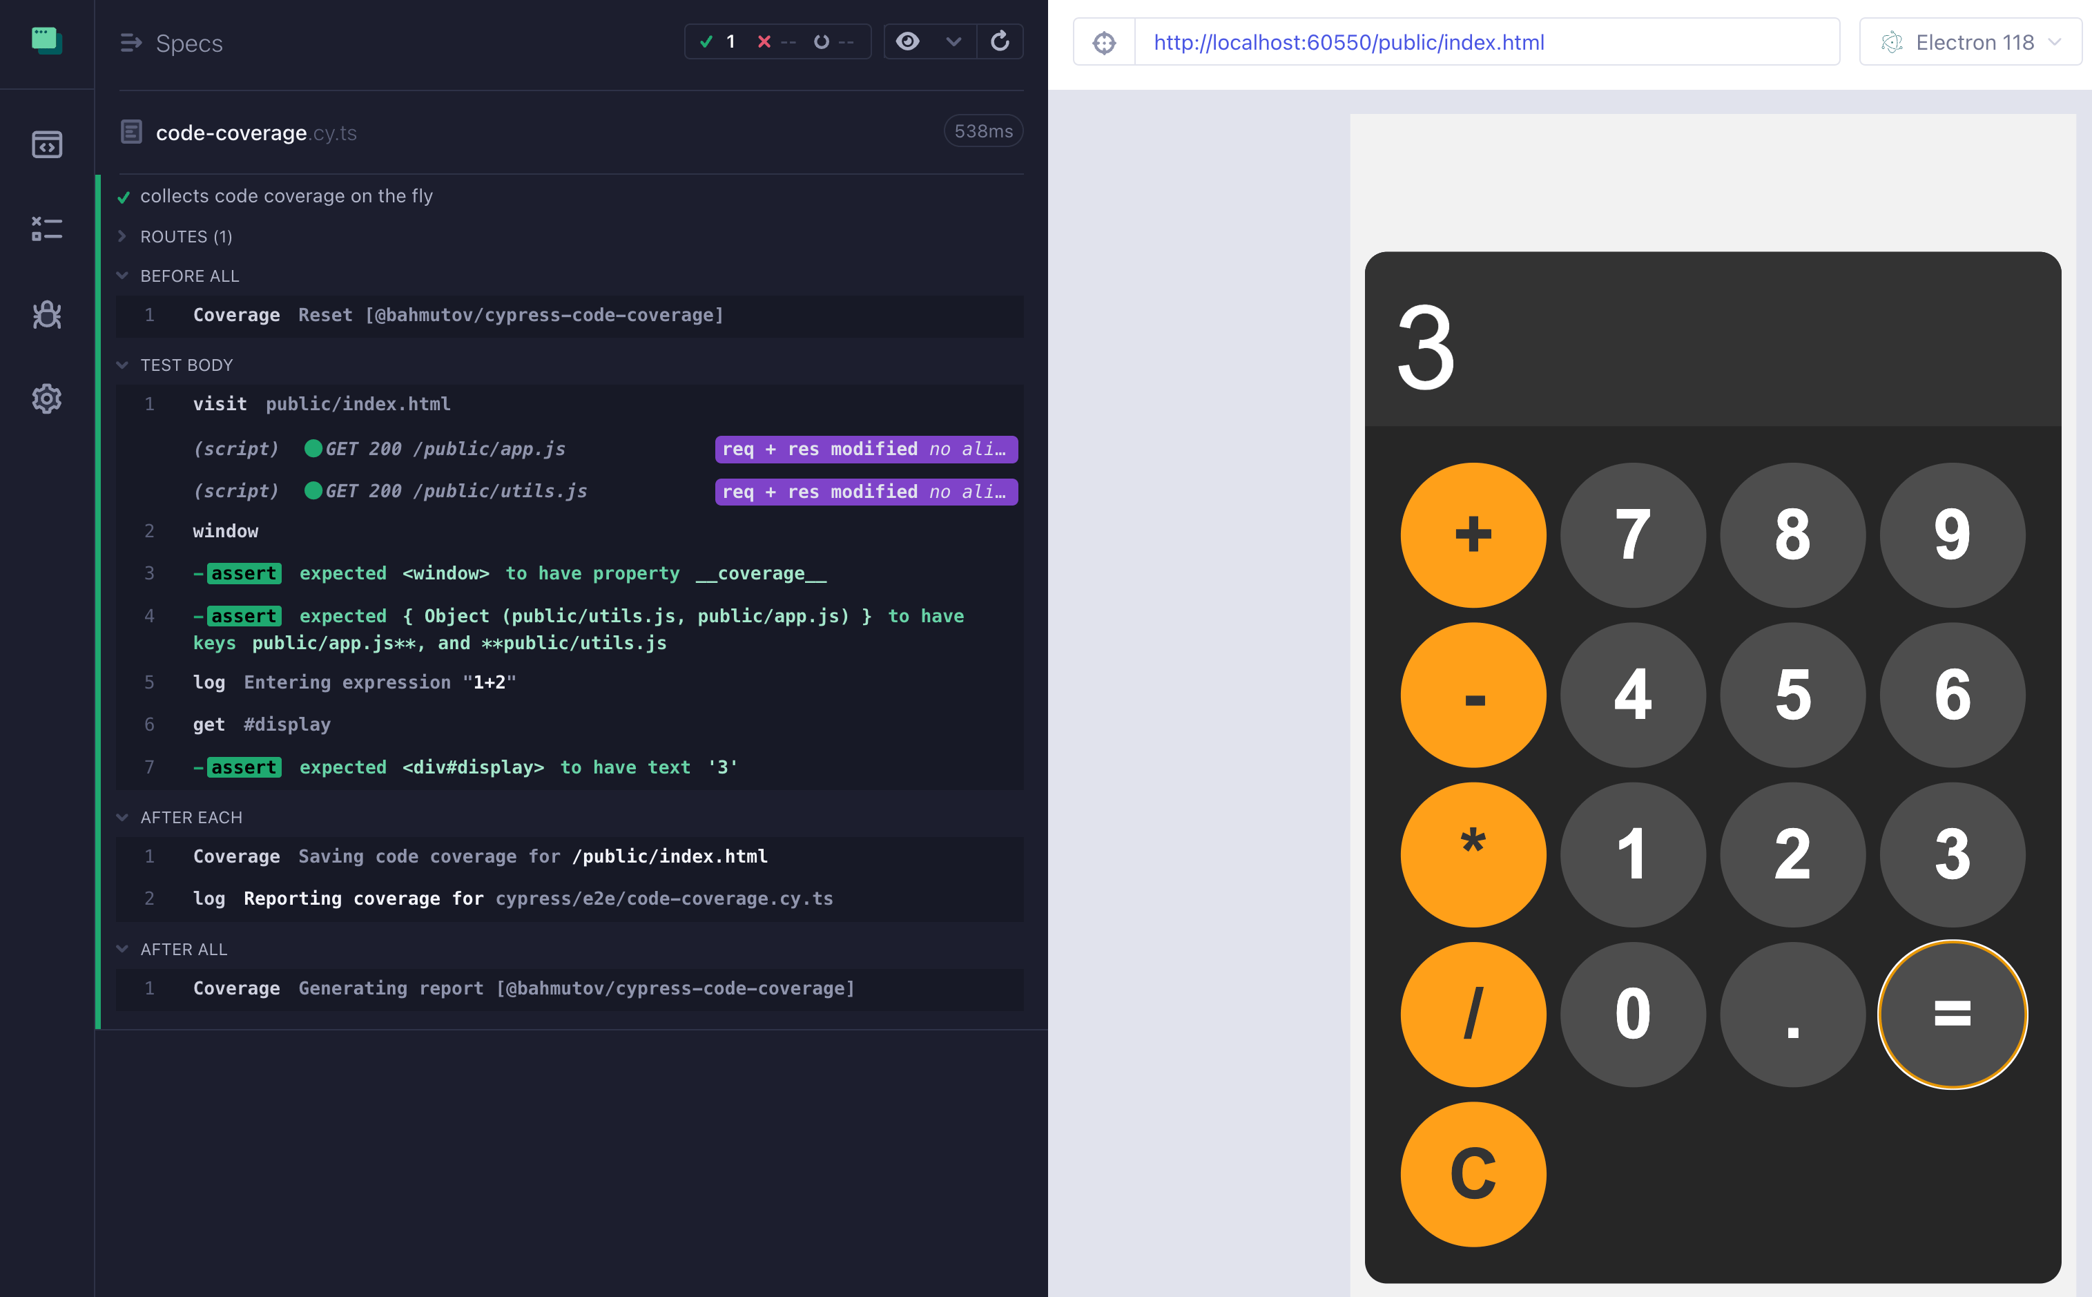2092x1297 pixels.
Task: Click the navigate to URL bar icon
Action: click(1104, 40)
